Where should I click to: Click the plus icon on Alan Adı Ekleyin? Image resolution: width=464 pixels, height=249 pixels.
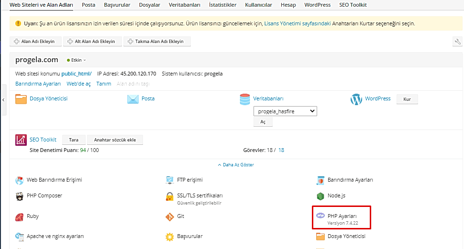(17, 42)
